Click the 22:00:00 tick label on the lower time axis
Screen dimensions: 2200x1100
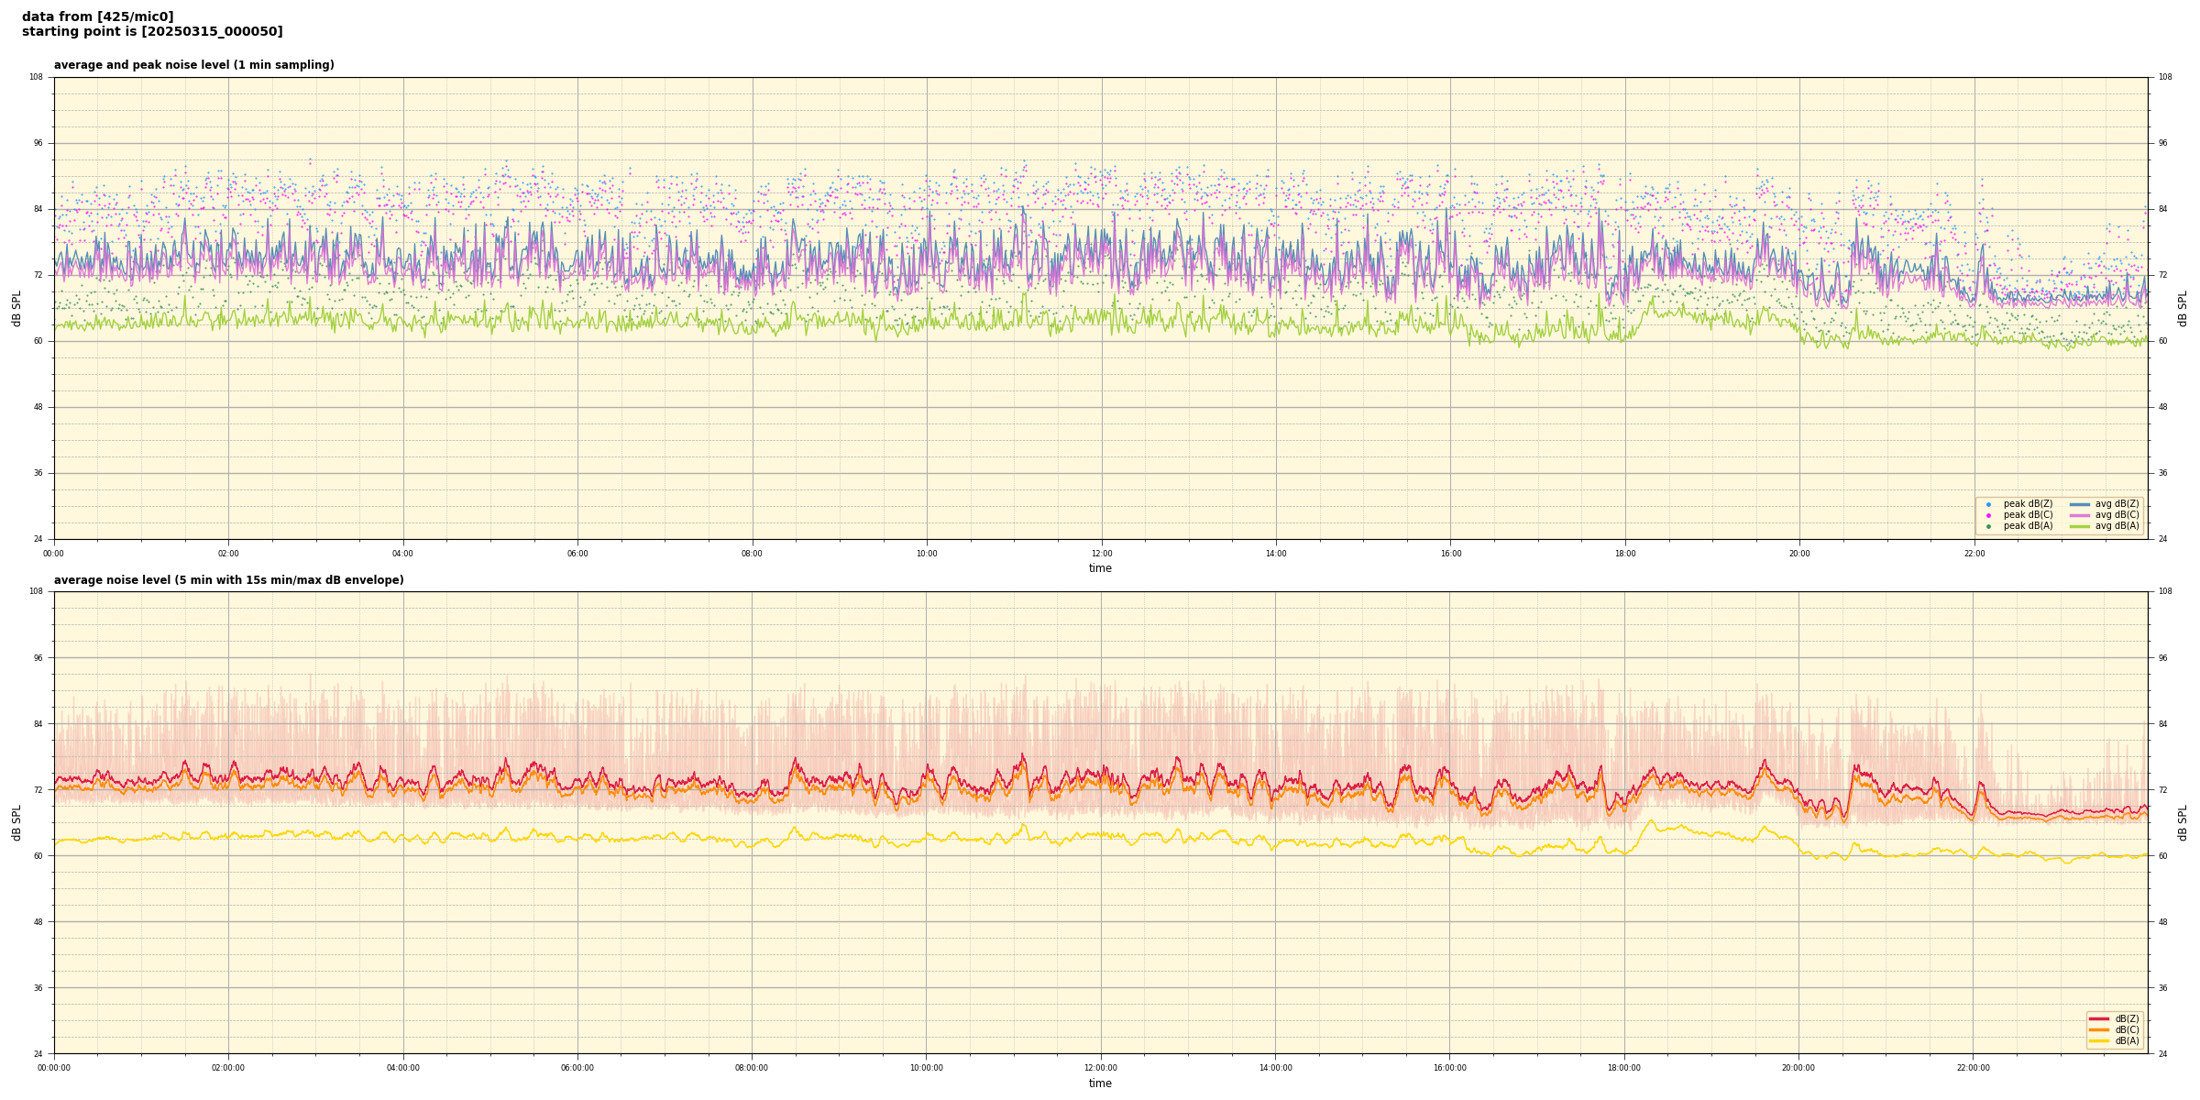(1974, 1068)
